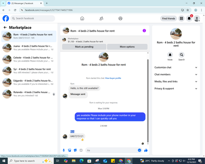Click Find friends button
The width and height of the screenshot is (205, 164).
(169, 18)
